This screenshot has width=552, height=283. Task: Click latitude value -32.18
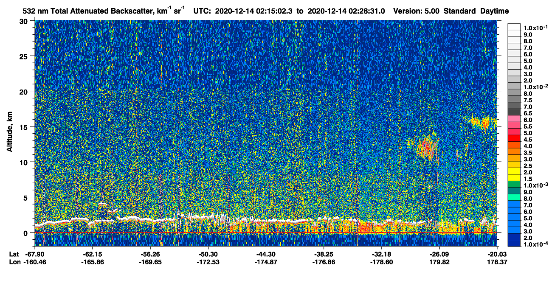[381, 254]
